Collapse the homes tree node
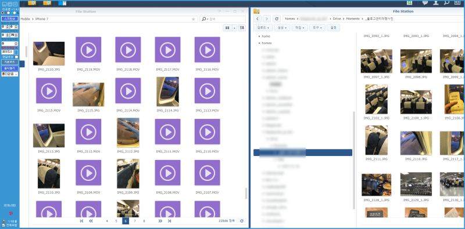The image size is (465, 229). (x=259, y=43)
